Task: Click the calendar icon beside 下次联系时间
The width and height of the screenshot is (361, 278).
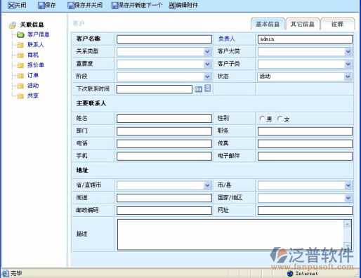Action: (x=199, y=89)
